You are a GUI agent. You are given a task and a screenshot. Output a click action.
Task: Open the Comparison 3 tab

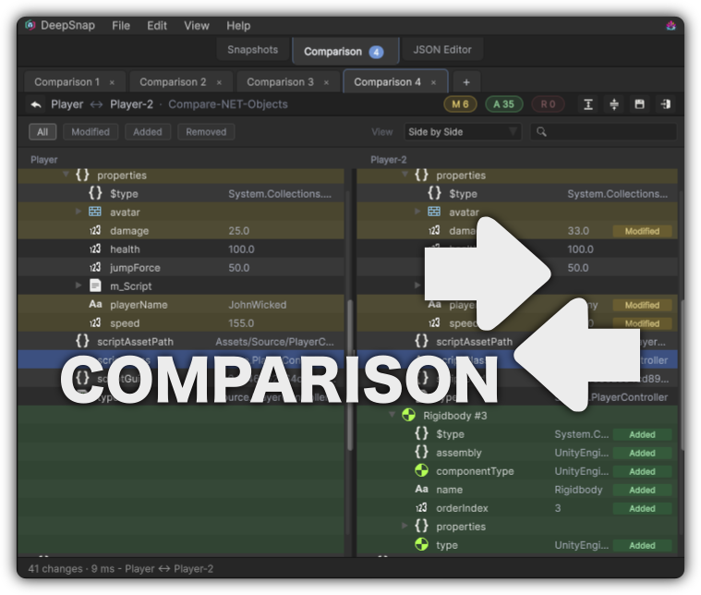(x=281, y=82)
